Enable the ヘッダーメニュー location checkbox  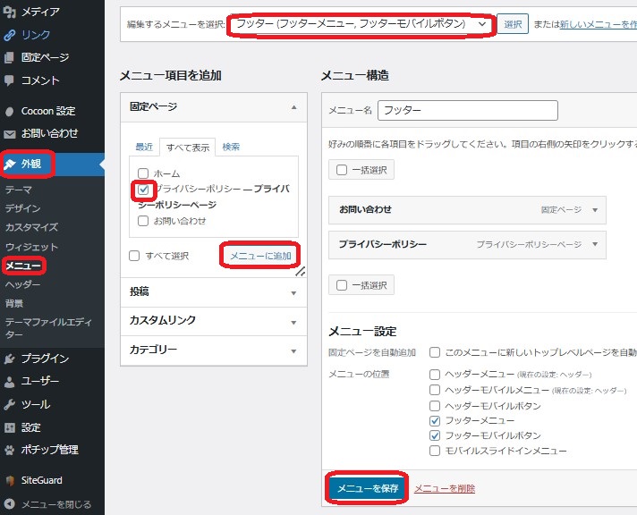click(x=435, y=375)
